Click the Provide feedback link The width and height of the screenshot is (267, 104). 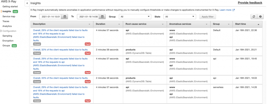point(250,3)
